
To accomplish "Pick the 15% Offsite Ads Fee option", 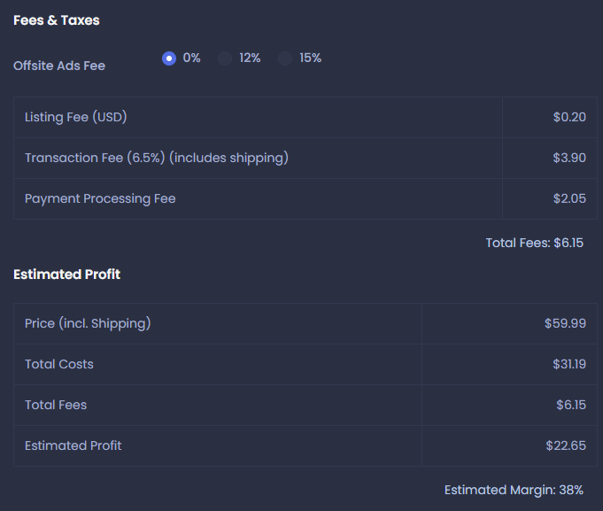I will point(285,58).
